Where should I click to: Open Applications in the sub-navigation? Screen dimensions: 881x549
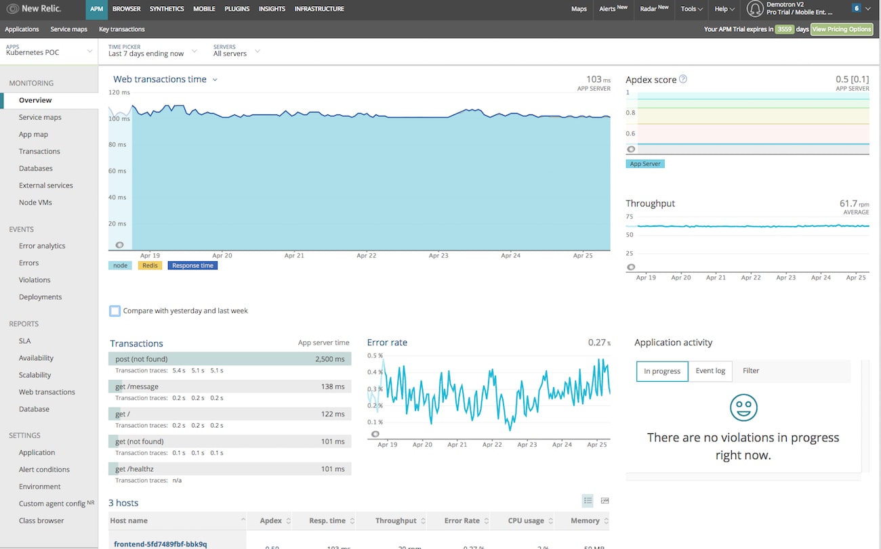[22, 29]
